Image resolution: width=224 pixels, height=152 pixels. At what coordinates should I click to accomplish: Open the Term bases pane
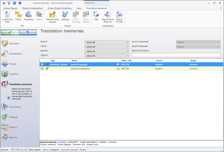11,107
